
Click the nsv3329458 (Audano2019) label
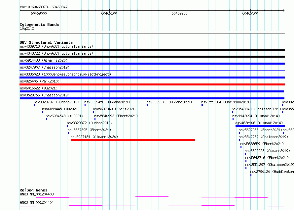pyautogui.click(x=107, y=102)
